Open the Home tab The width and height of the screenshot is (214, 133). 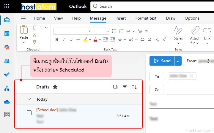39,18
